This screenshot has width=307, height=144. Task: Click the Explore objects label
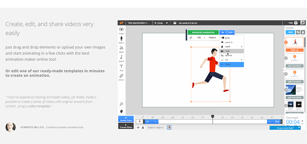156,128
